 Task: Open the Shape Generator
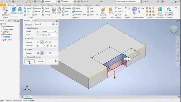103,11
